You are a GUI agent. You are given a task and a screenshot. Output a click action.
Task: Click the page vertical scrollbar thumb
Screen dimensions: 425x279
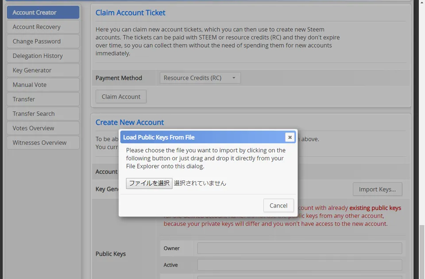pyautogui.click(x=422, y=252)
